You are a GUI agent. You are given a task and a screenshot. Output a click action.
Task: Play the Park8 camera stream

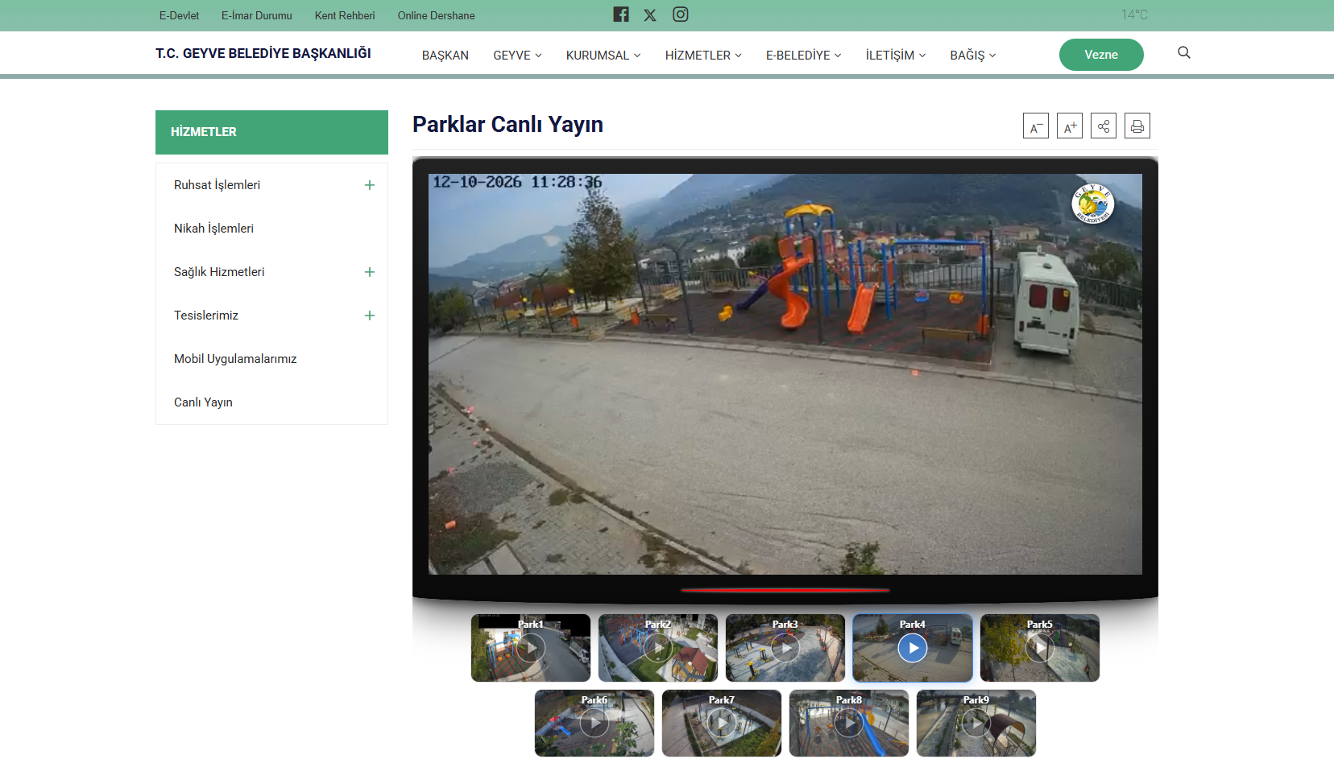[x=849, y=724]
